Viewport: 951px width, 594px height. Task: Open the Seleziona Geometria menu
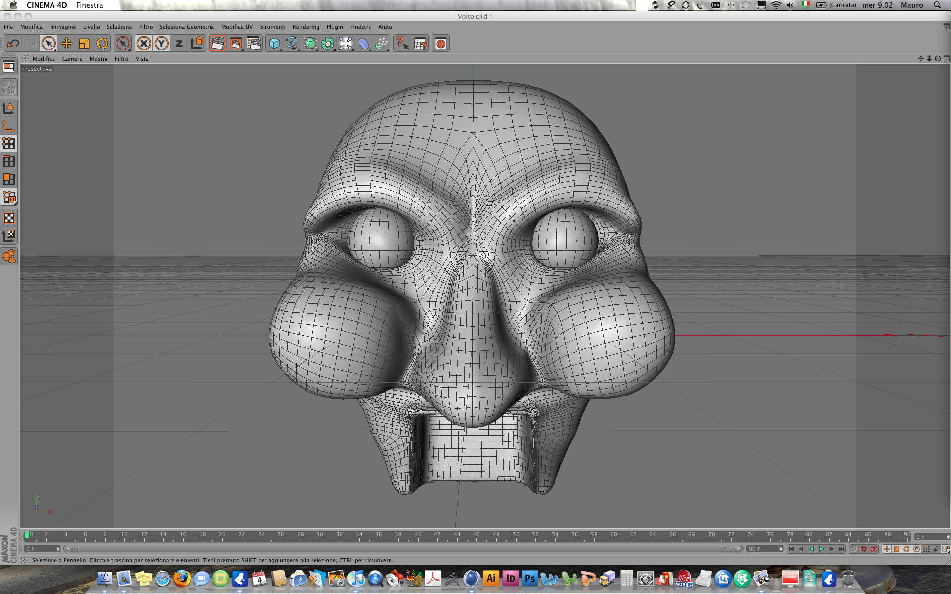pos(187,27)
